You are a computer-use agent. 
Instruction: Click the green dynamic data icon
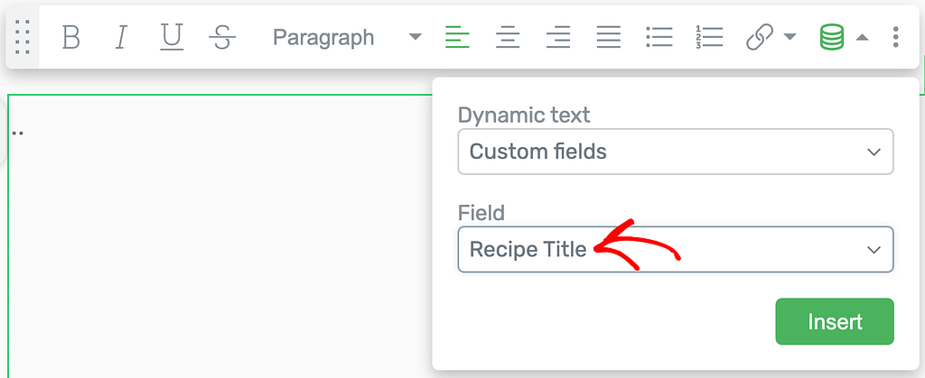(831, 38)
